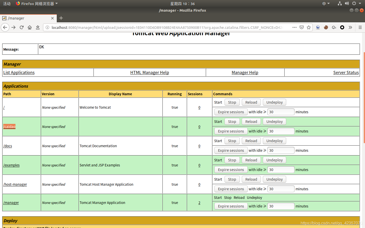Open the Activities overview (活动)
Screen dimensions: 365x228
(x=7, y=4)
